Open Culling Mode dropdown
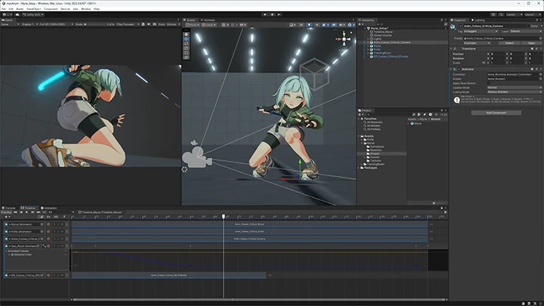 tap(515, 92)
